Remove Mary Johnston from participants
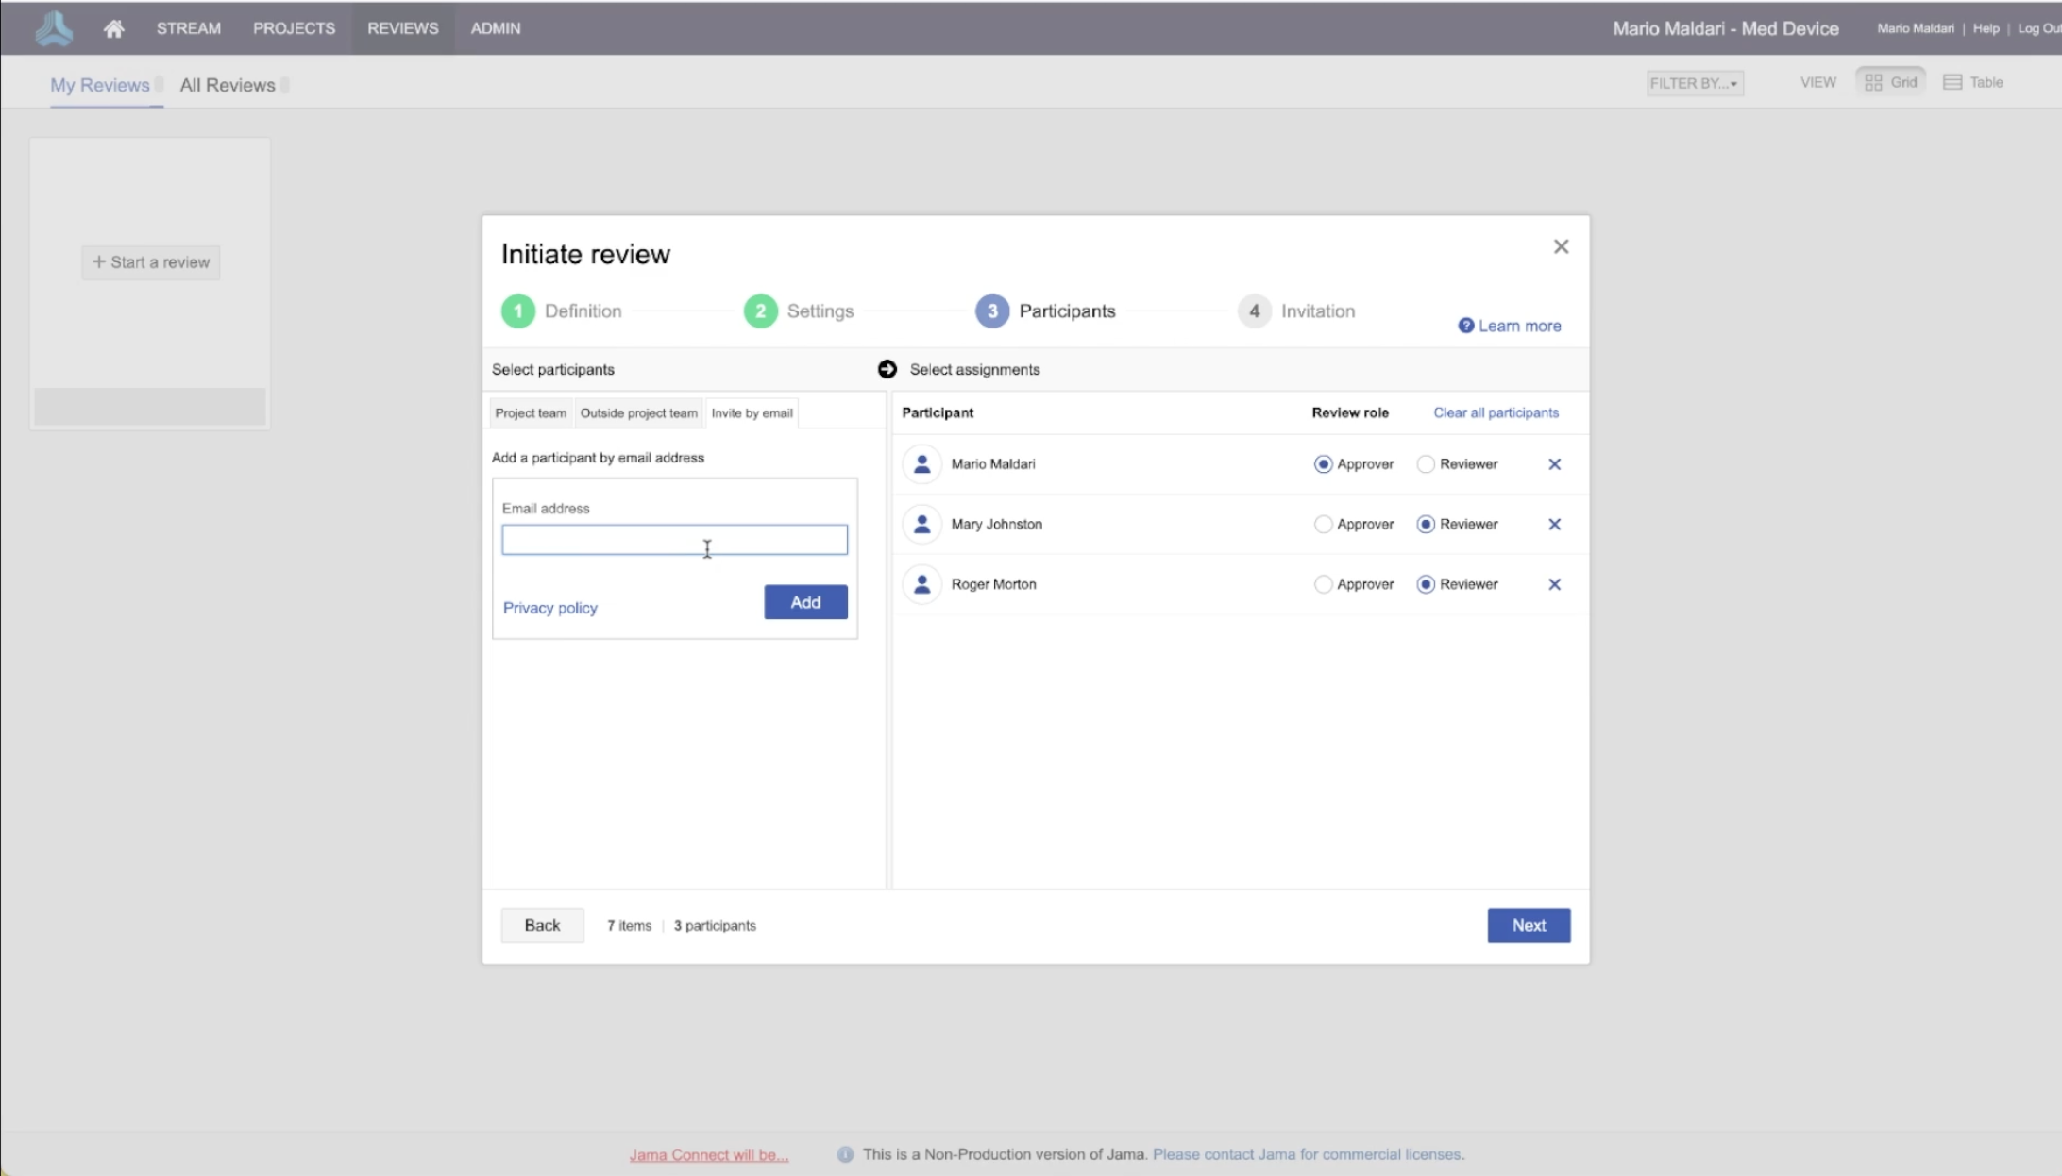The width and height of the screenshot is (2062, 1176). 1554,525
